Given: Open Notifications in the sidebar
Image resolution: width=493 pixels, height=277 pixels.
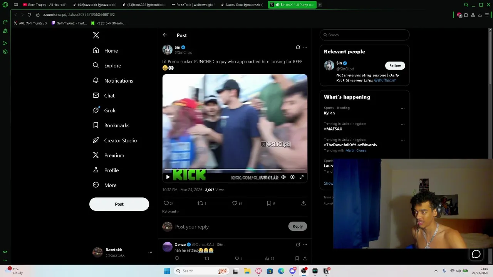Looking at the screenshot, I should (x=113, y=81).
